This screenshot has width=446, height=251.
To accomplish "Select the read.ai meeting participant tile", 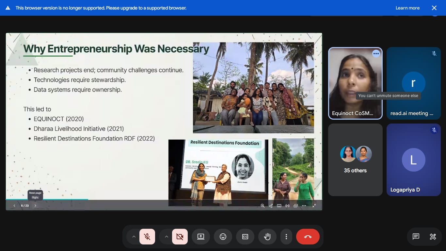I will coord(414,83).
